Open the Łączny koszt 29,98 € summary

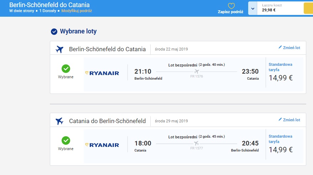coord(280,8)
